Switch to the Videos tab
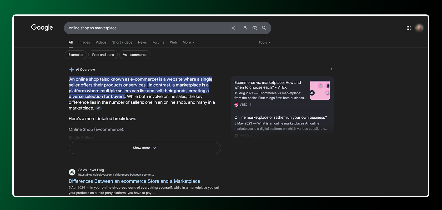This screenshot has width=442, height=210. (101, 42)
